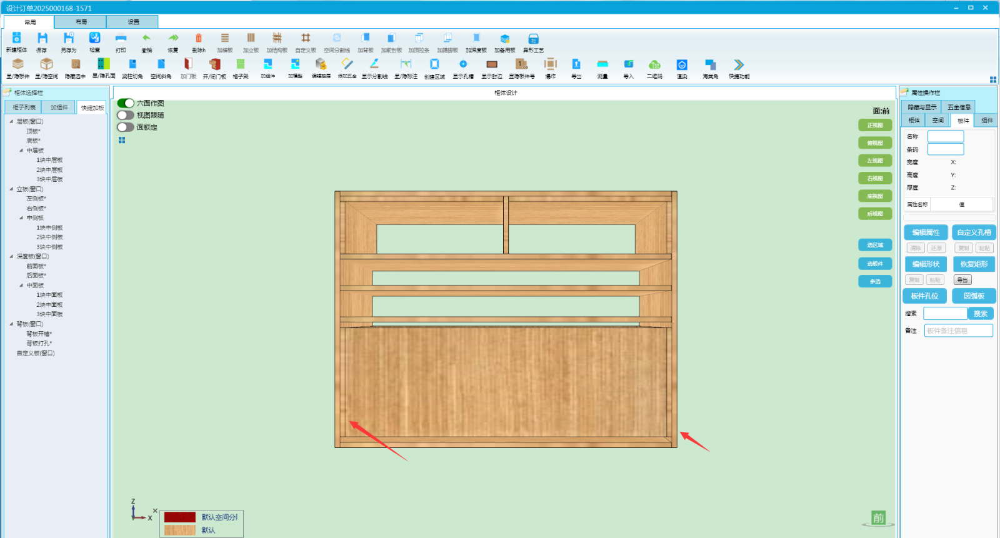Click the 编辑属性 button
Viewport: 1000px width, 538px height.
pos(926,232)
